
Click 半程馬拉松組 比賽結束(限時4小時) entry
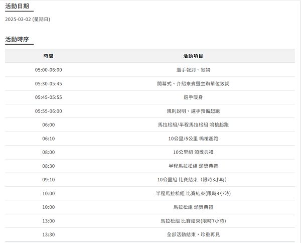(x=193, y=193)
